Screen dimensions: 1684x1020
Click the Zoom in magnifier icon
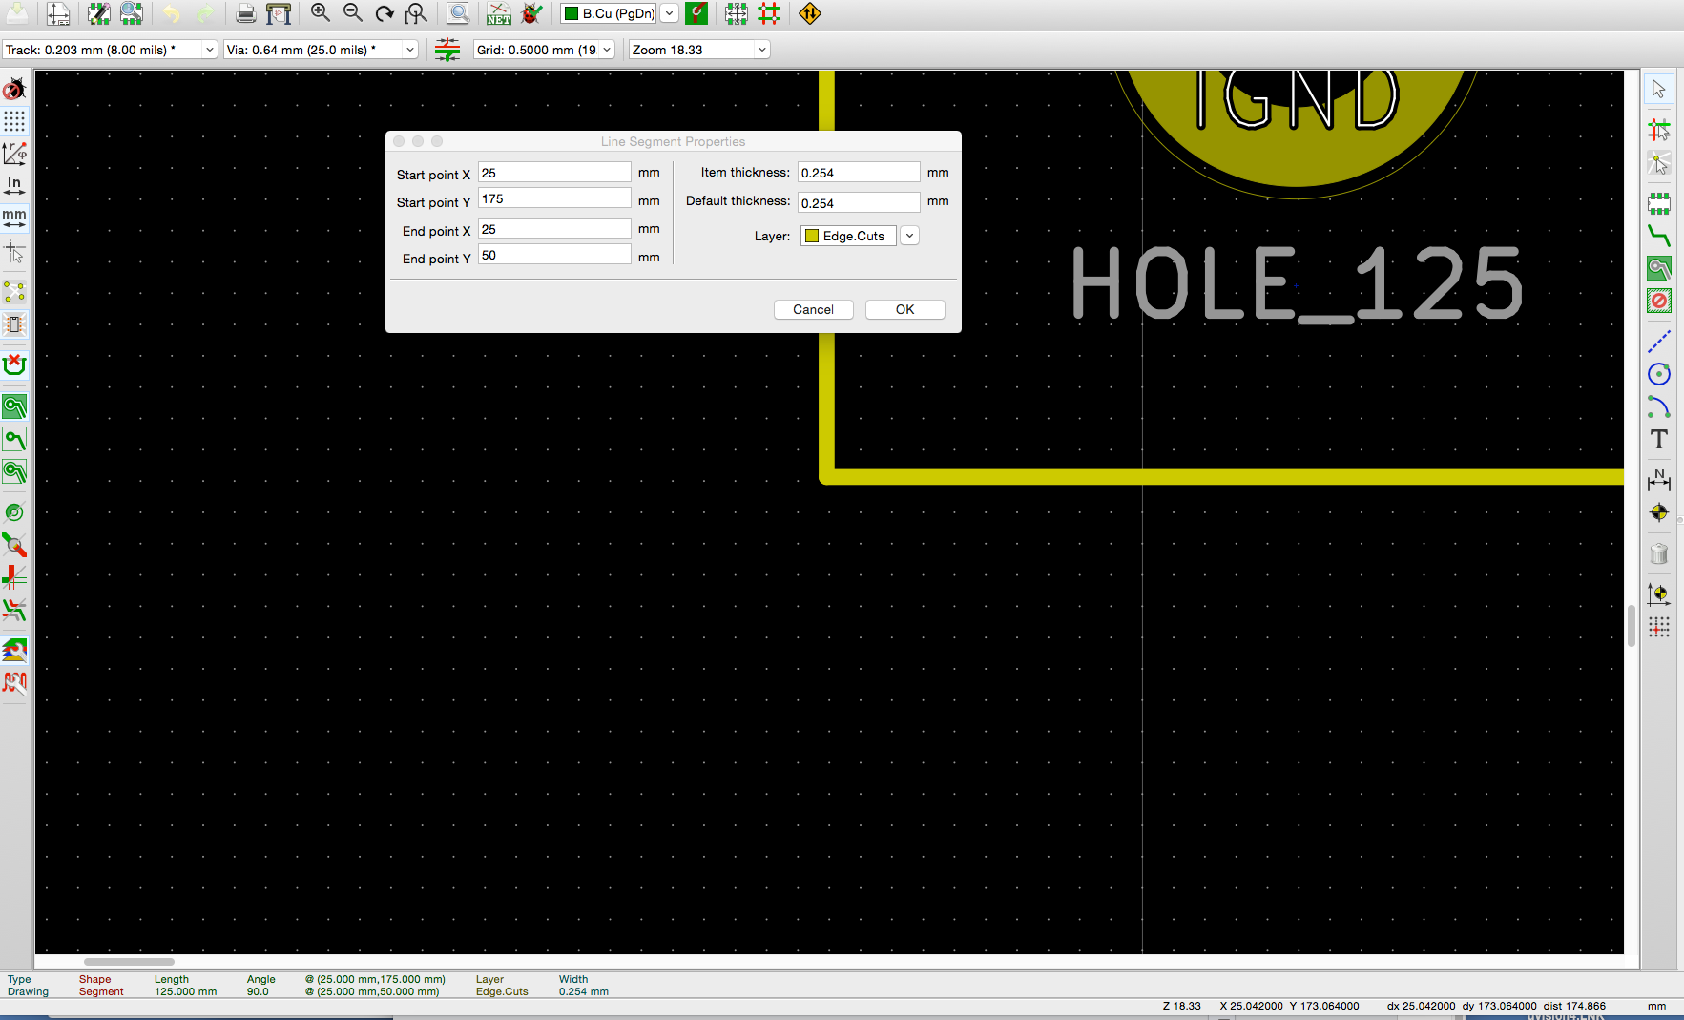pyautogui.click(x=321, y=13)
